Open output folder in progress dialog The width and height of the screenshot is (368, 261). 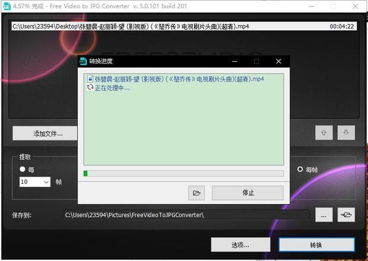(196, 193)
